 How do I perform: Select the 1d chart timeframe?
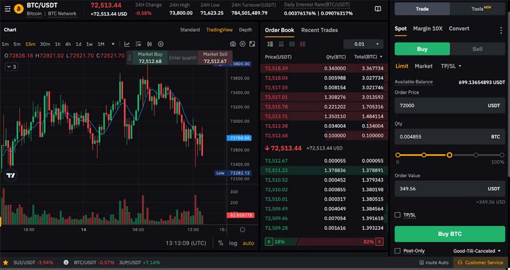pyautogui.click(x=78, y=44)
